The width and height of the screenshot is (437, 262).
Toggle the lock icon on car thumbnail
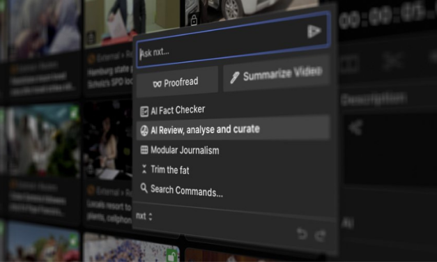click(194, 20)
